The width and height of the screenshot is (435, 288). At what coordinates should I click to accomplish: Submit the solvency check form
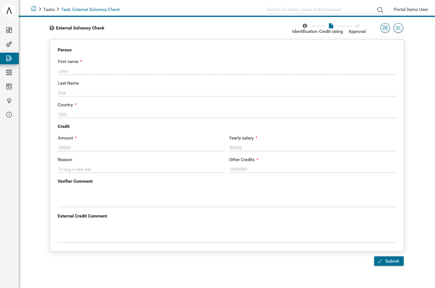(x=389, y=261)
